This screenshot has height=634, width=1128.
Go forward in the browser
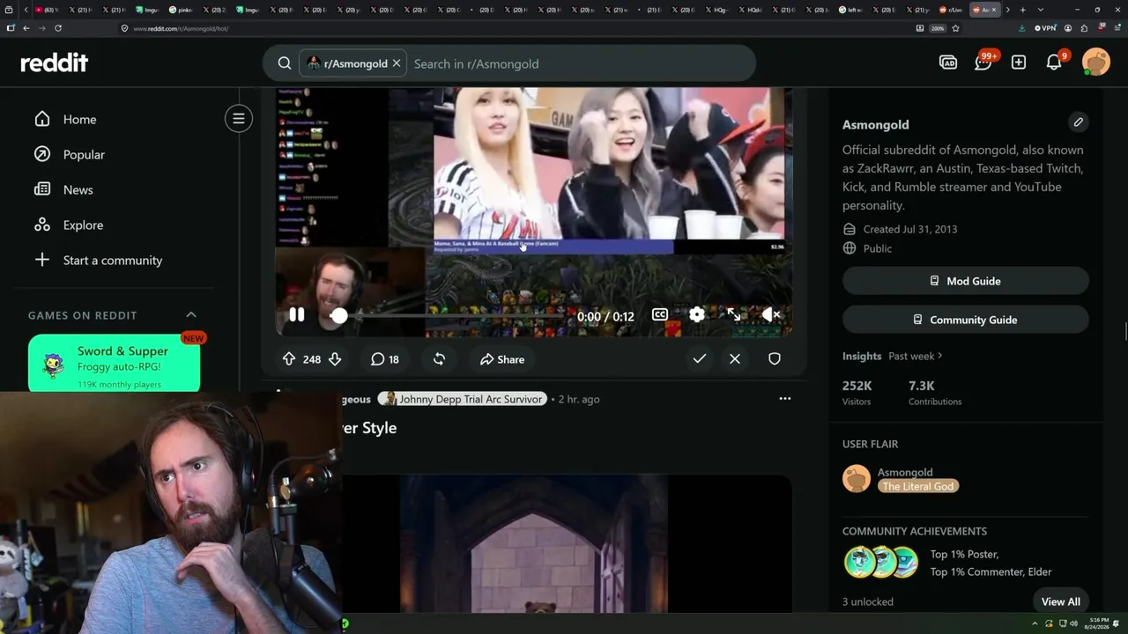pos(41,28)
